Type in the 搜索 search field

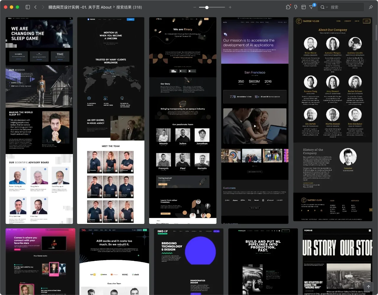(346, 7)
